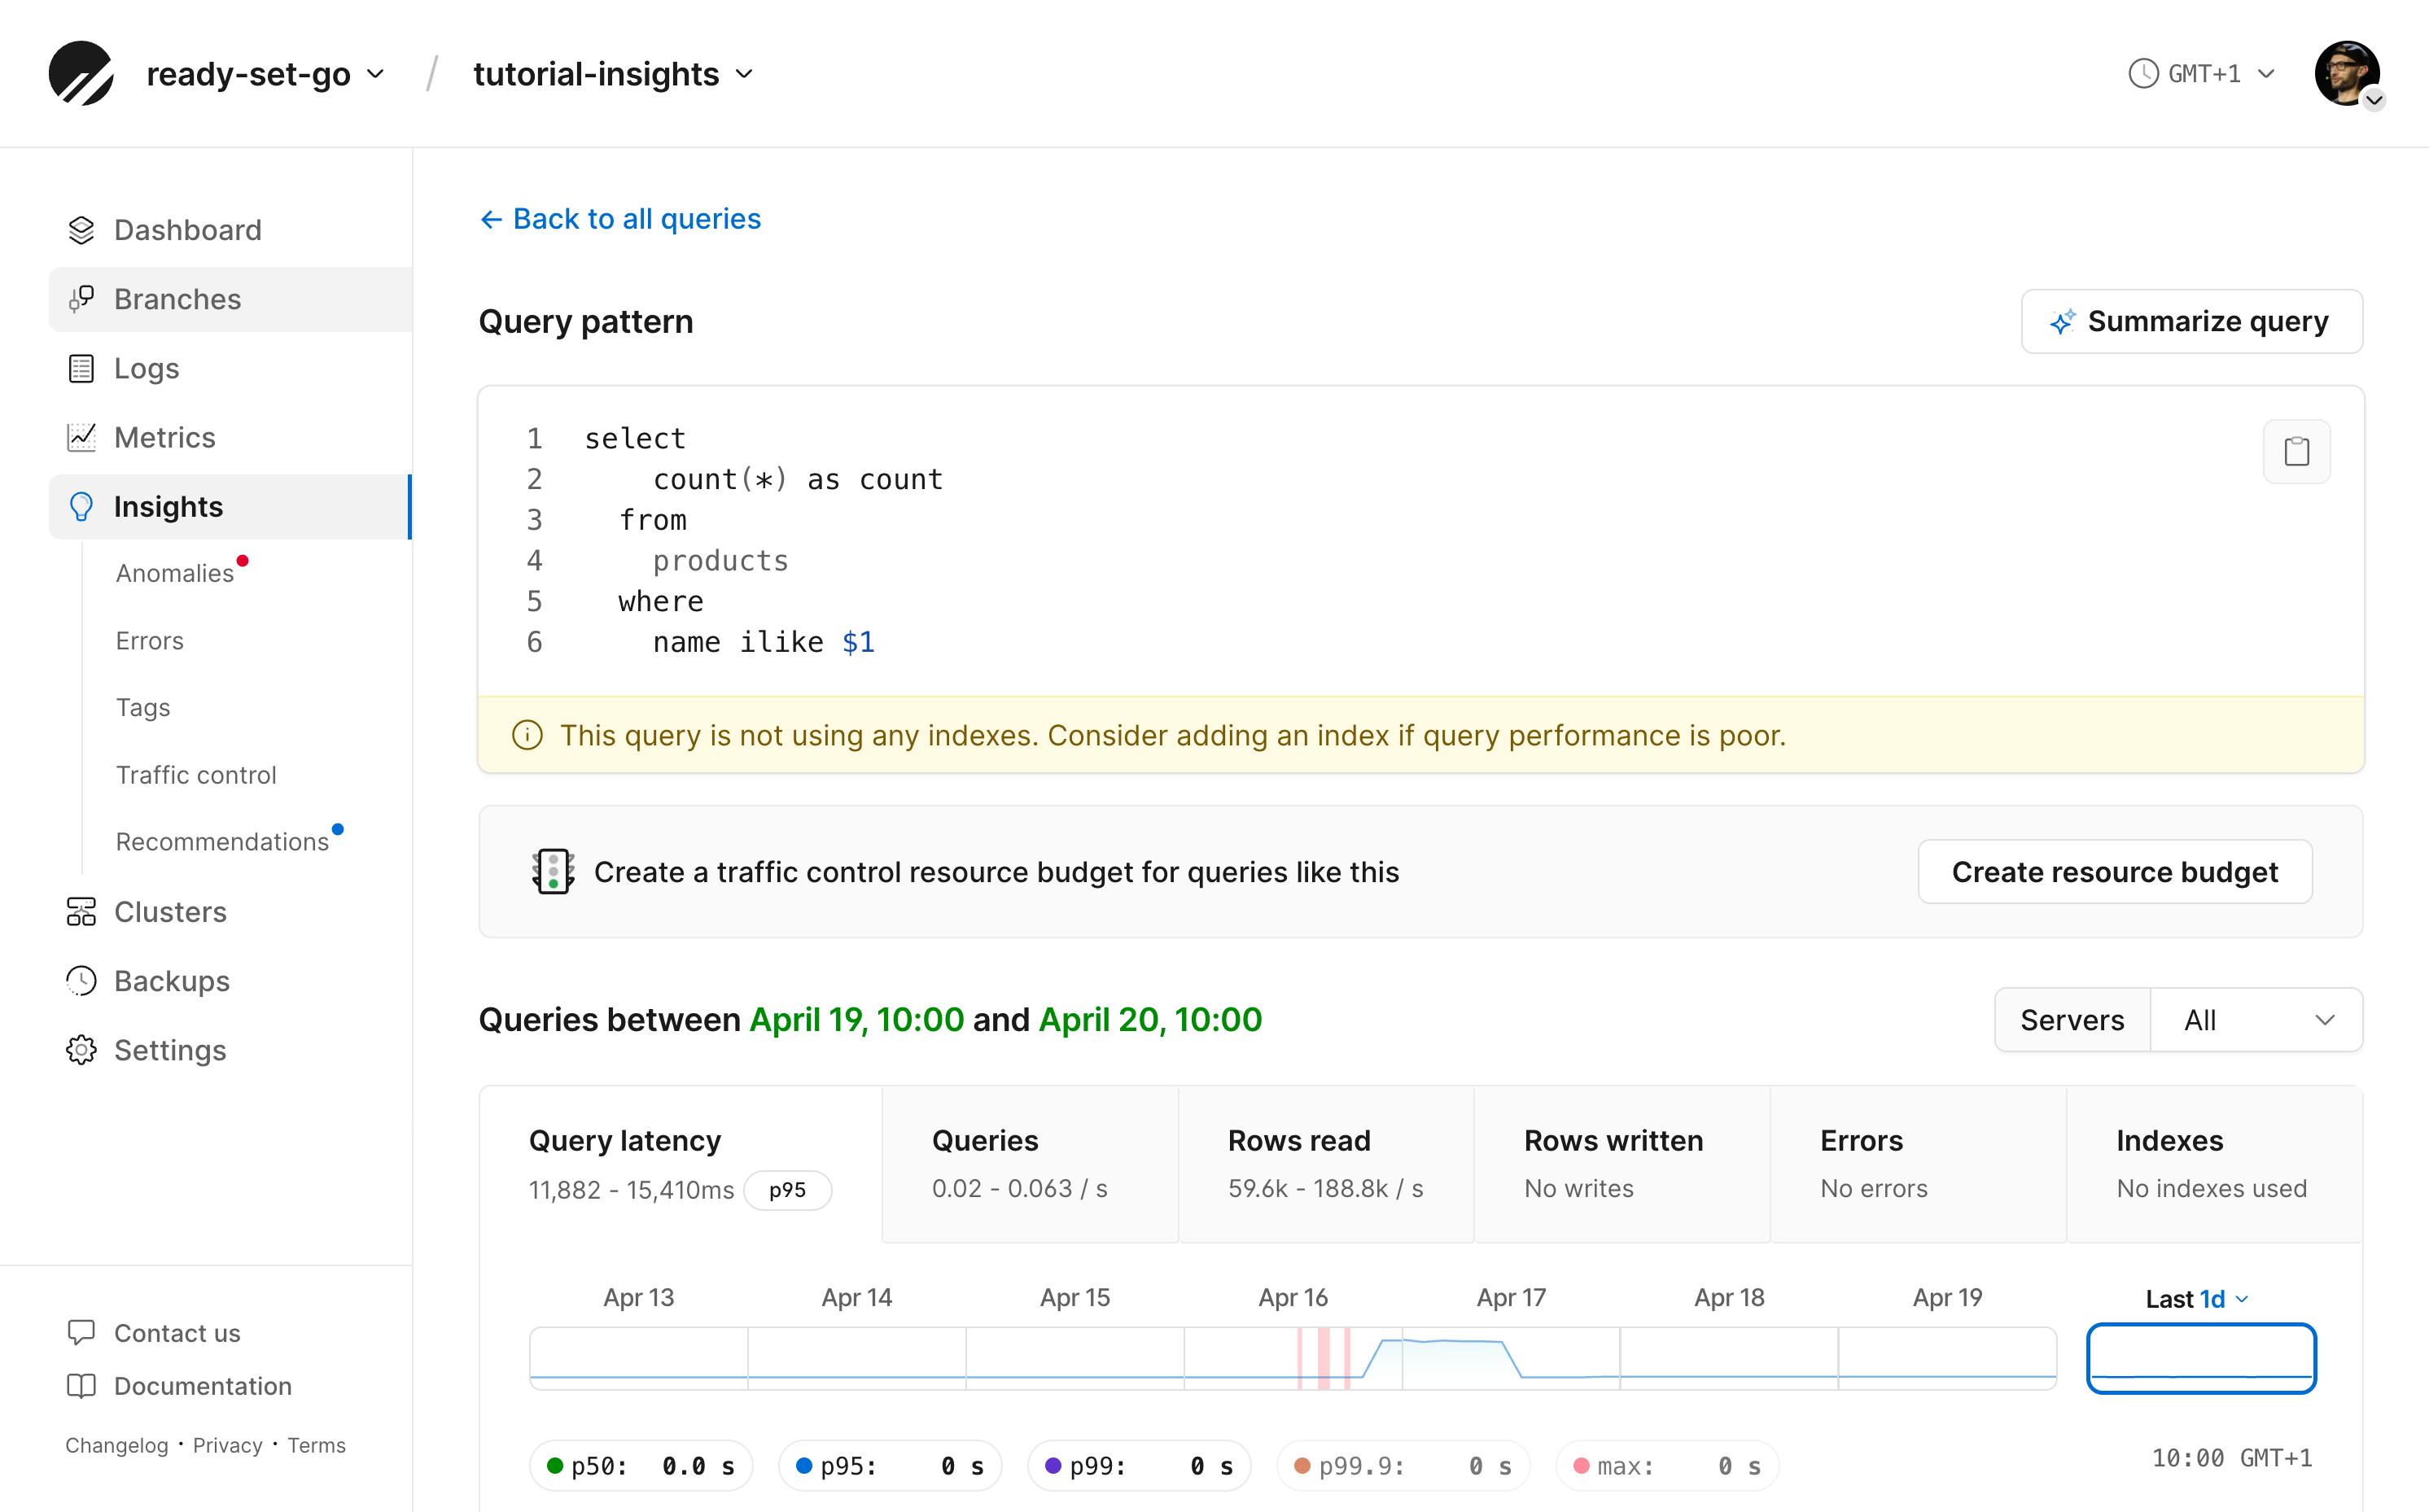The height and width of the screenshot is (1512, 2429).
Task: Click the Summarize query button
Action: click(x=2192, y=322)
